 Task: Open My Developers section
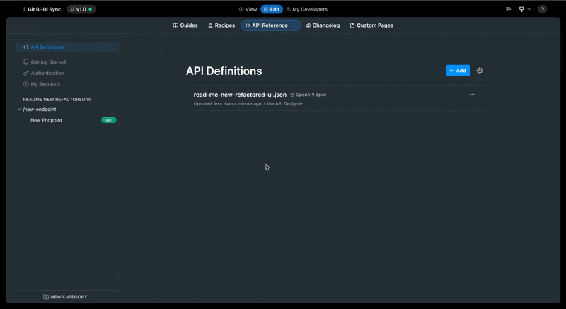tap(307, 9)
